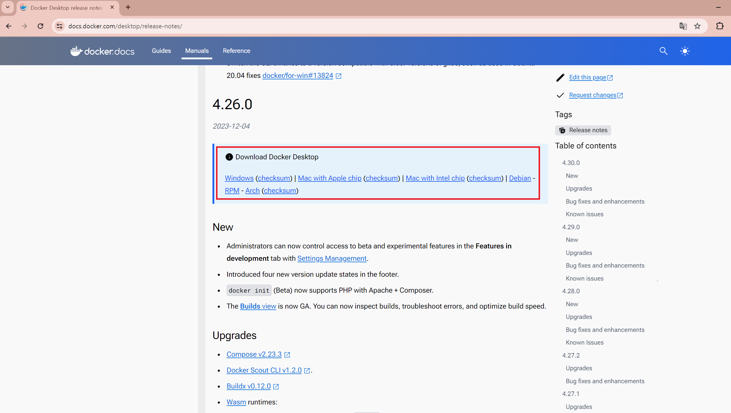Bookmark this page with the star icon
731x413 pixels.
click(697, 26)
